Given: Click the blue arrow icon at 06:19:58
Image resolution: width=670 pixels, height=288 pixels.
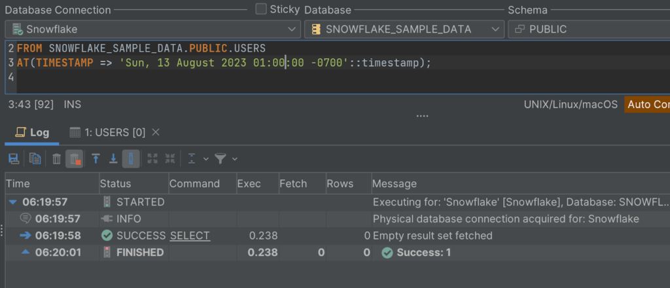Looking at the screenshot, I should pos(26,236).
